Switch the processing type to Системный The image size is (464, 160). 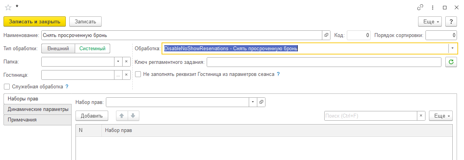pos(92,49)
